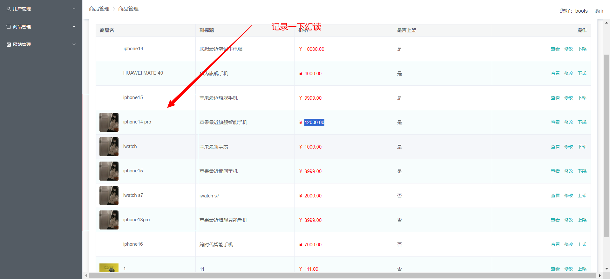The image size is (610, 279).
Task: Open the 用户管理 sidebar menu
Action: pos(41,9)
